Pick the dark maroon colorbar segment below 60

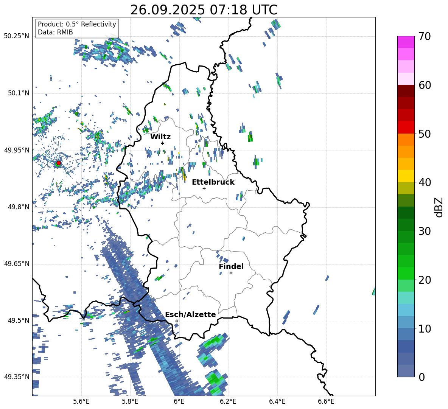pos(406,91)
